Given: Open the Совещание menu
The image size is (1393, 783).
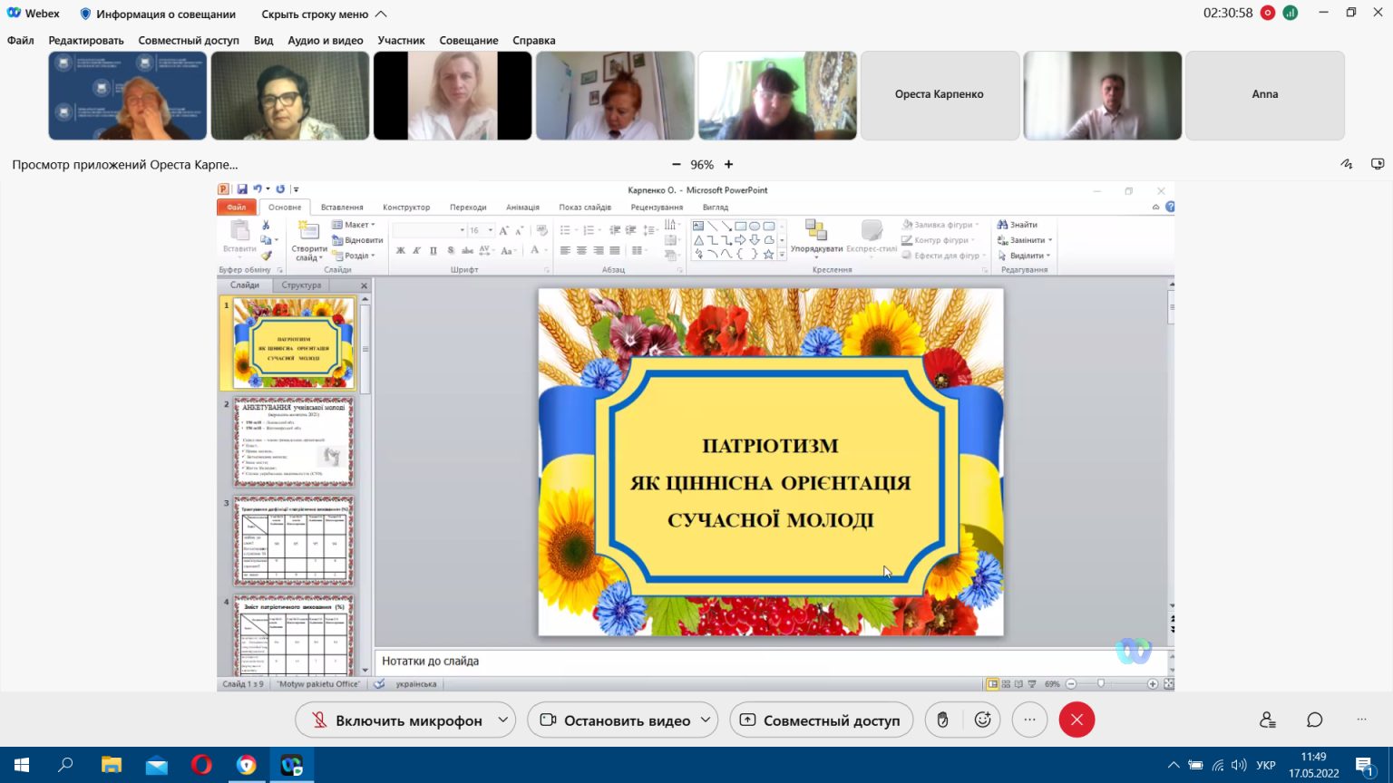Looking at the screenshot, I should [x=469, y=40].
